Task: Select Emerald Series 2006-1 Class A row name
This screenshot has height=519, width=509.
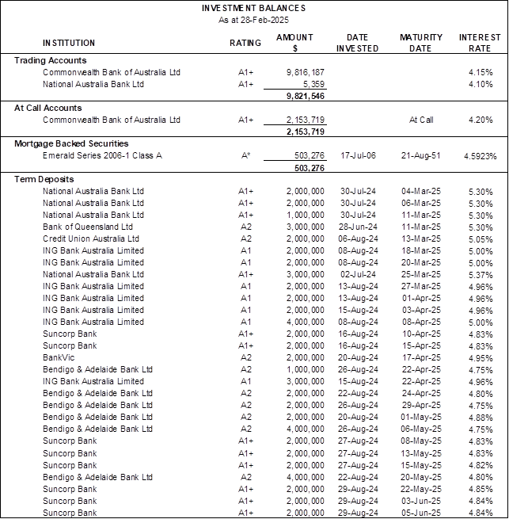Action: click(103, 155)
